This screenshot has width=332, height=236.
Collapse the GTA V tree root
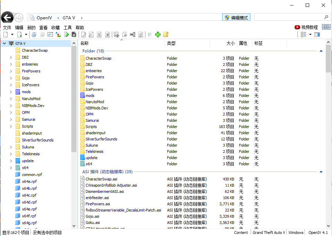(x=4, y=43)
